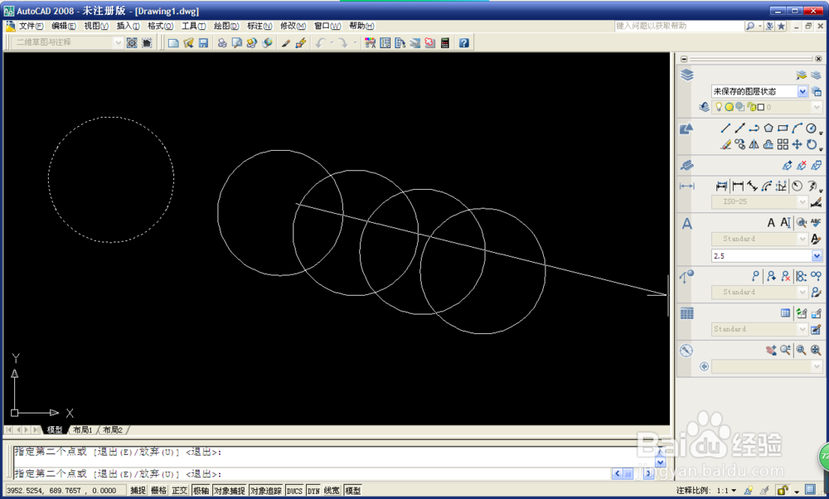
Task: Click the New drawing icon
Action: point(173,43)
